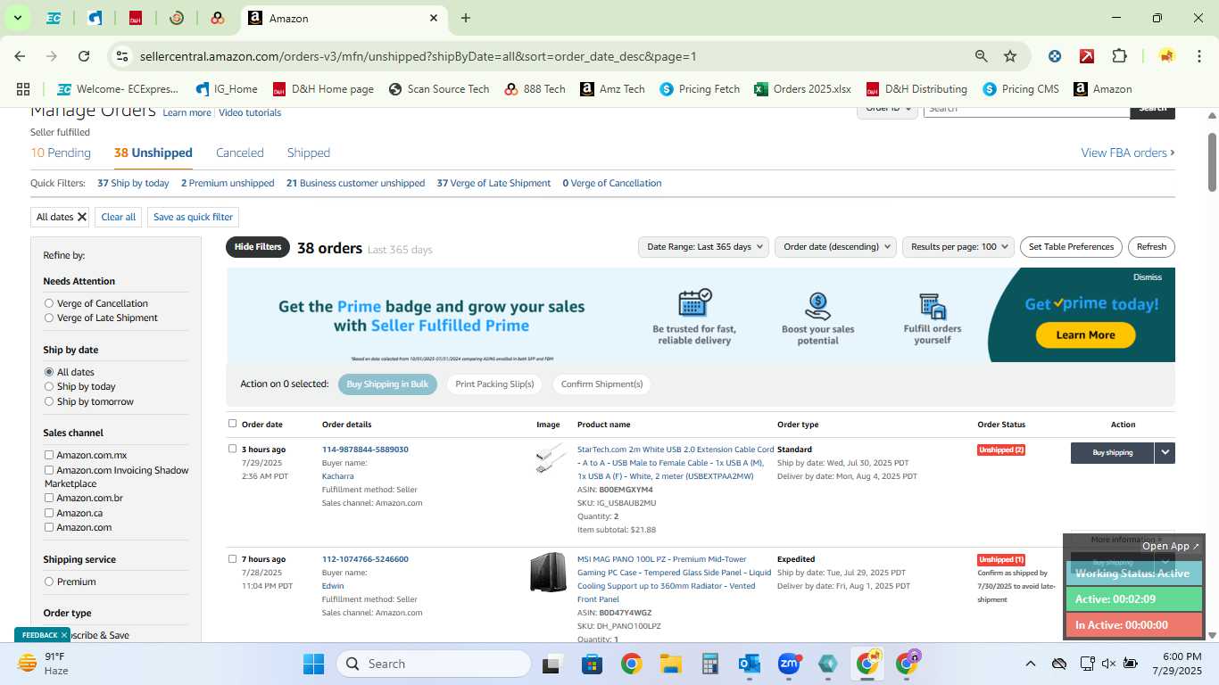Select Ship by tomorrow radio
Image resolution: width=1219 pixels, height=685 pixels.
click(x=48, y=401)
